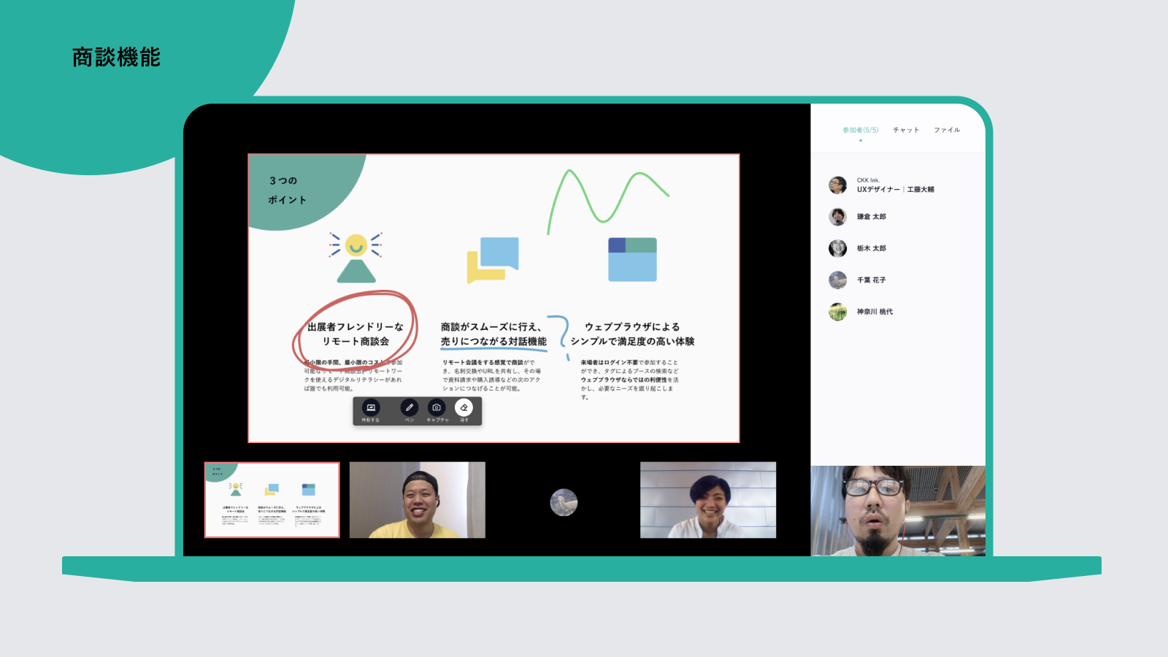This screenshot has width=1168, height=657.
Task: Click the キャプチャ camera icon
Action: [437, 407]
